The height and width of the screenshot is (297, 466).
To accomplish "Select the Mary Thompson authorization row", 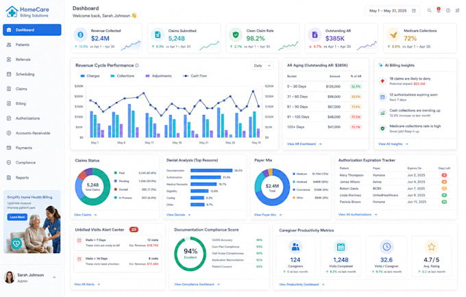I will tap(395, 175).
